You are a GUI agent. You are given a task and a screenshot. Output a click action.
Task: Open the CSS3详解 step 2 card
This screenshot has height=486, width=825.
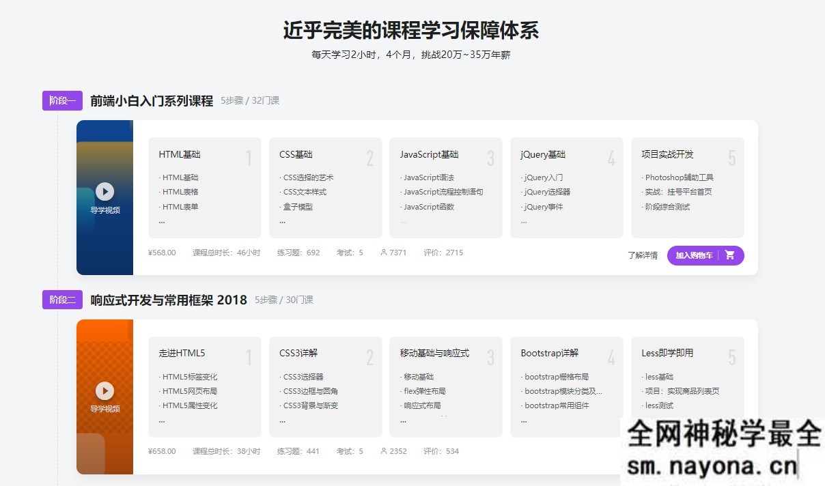(326, 386)
